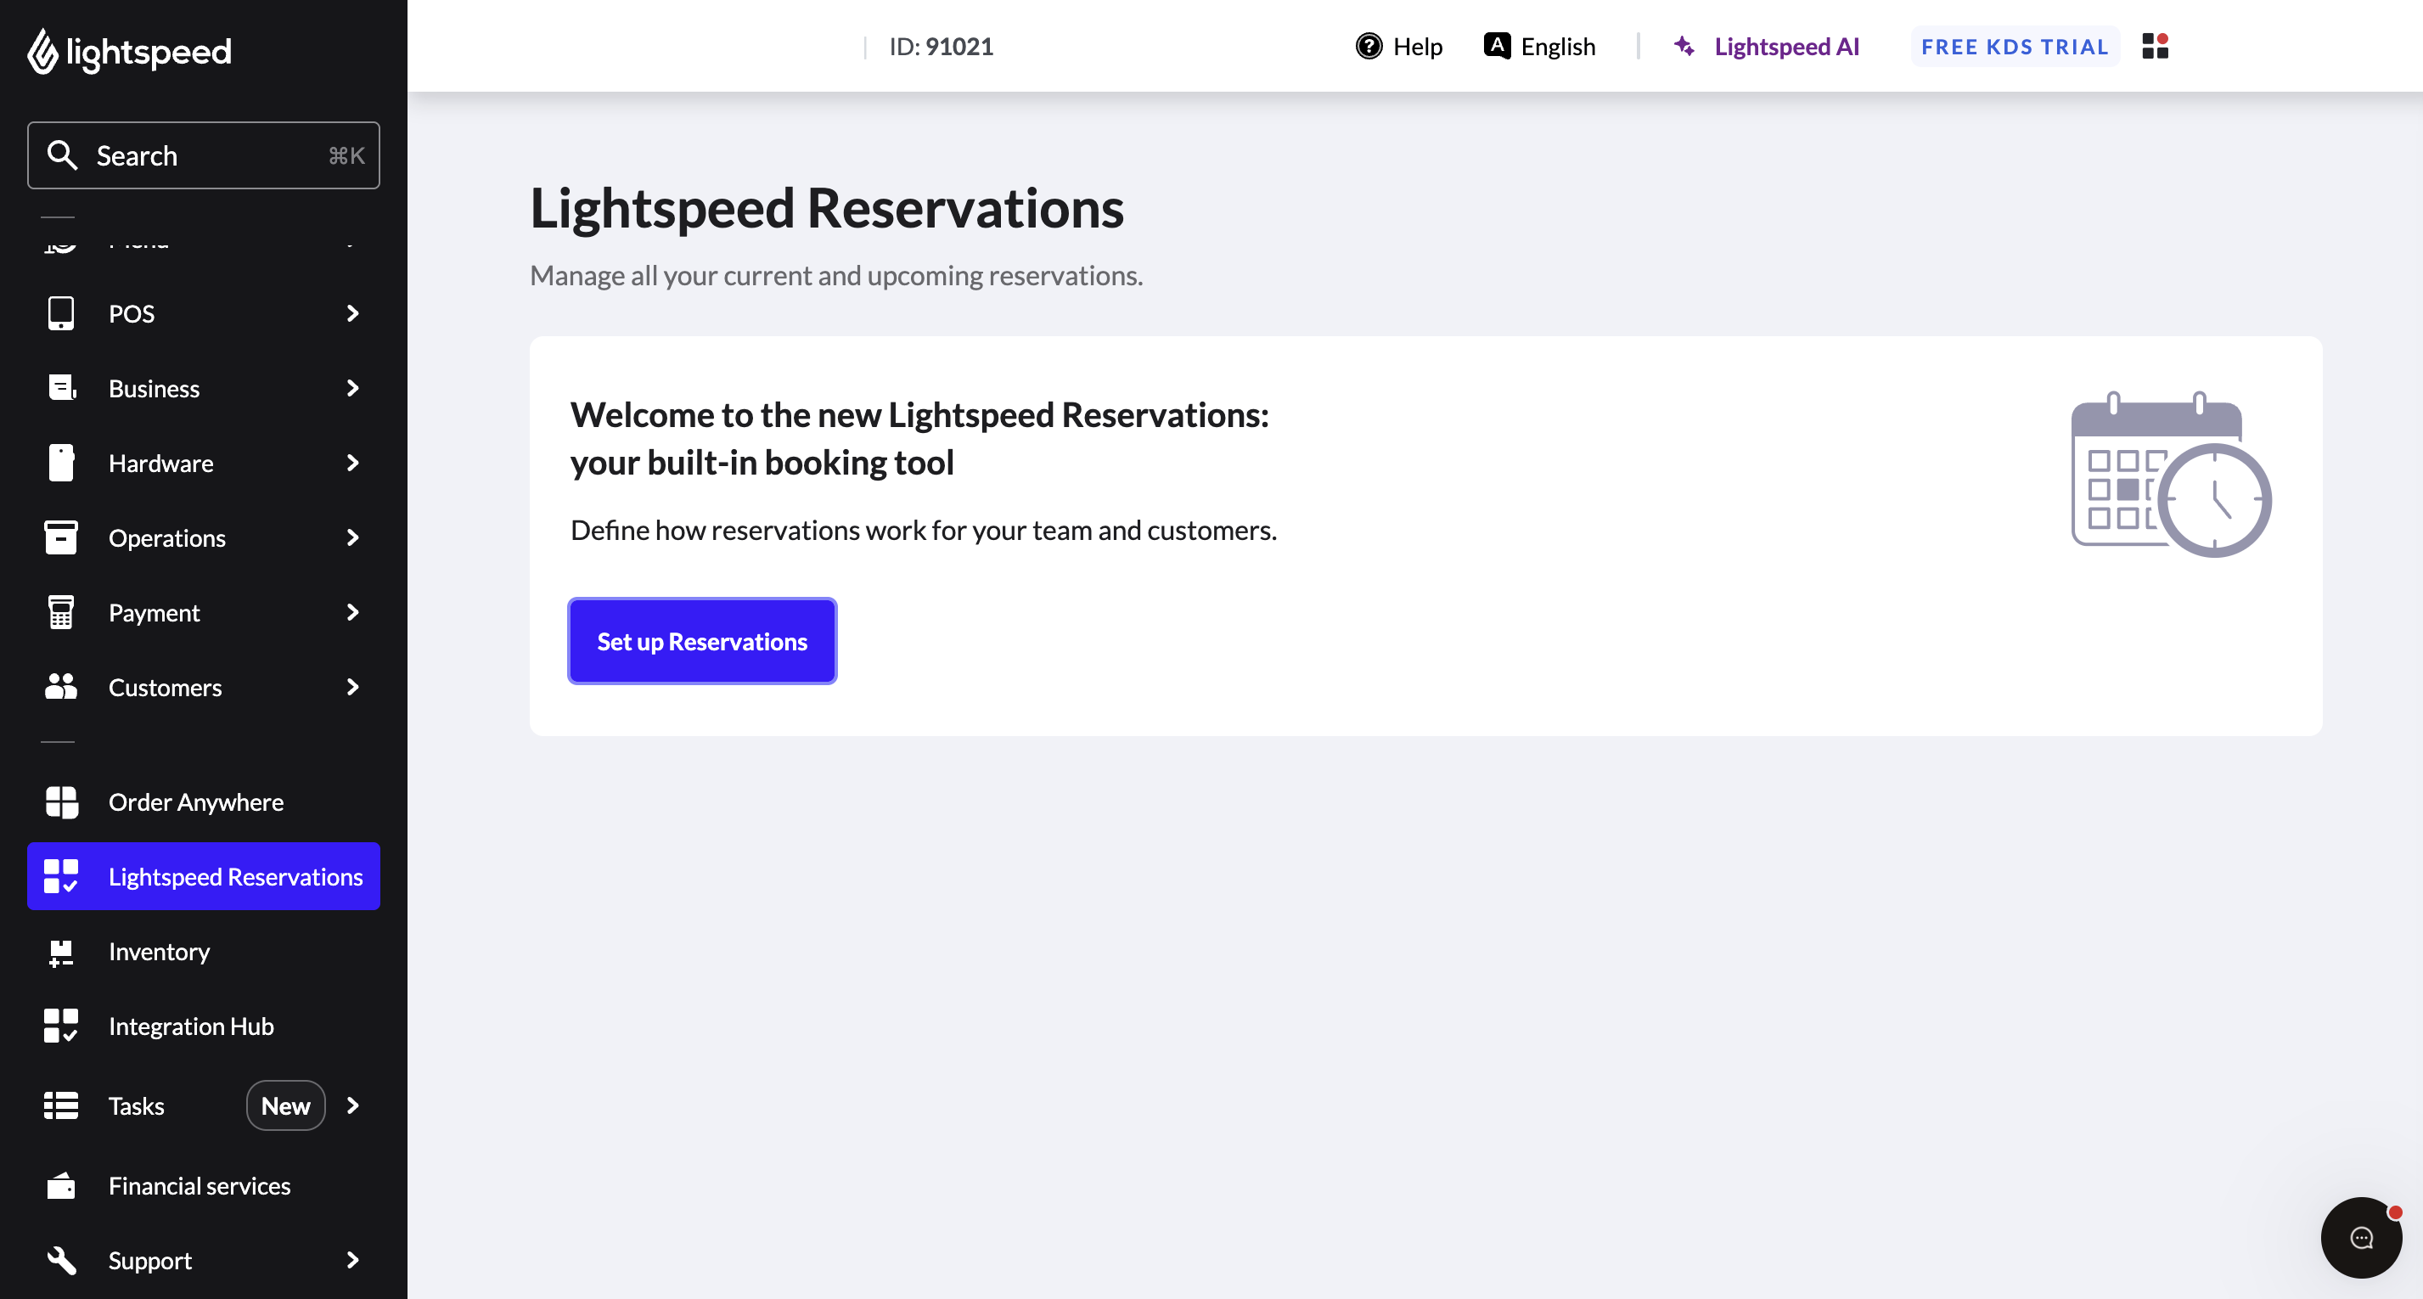Expand the Business menu chevron
The width and height of the screenshot is (2423, 1299).
click(352, 387)
